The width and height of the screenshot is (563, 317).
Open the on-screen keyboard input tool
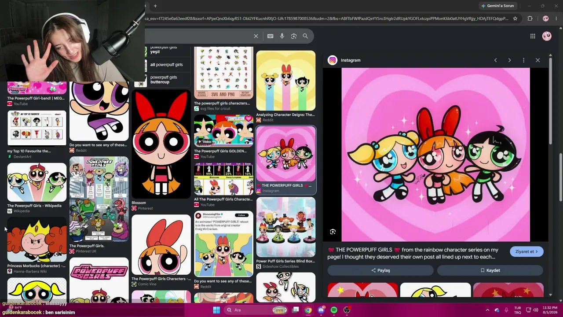point(270,36)
